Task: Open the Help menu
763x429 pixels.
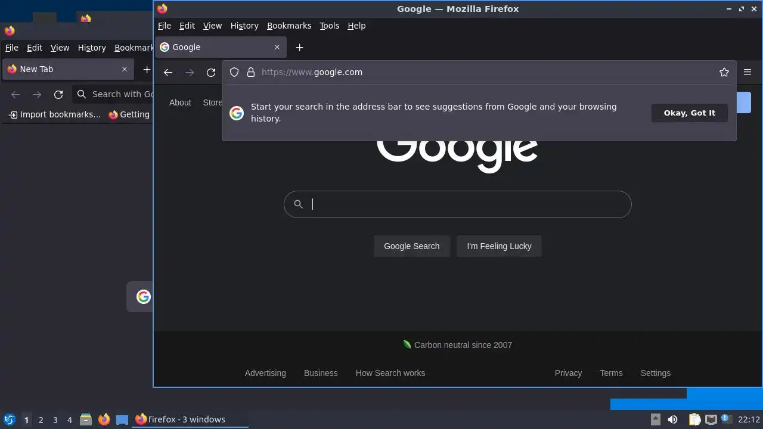Action: click(x=356, y=26)
